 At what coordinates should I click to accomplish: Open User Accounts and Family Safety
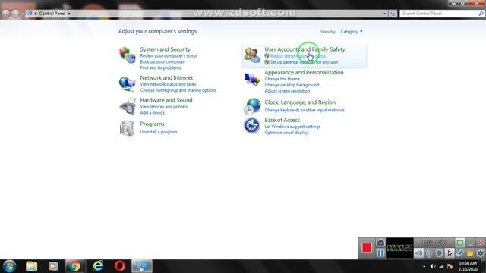click(x=305, y=49)
